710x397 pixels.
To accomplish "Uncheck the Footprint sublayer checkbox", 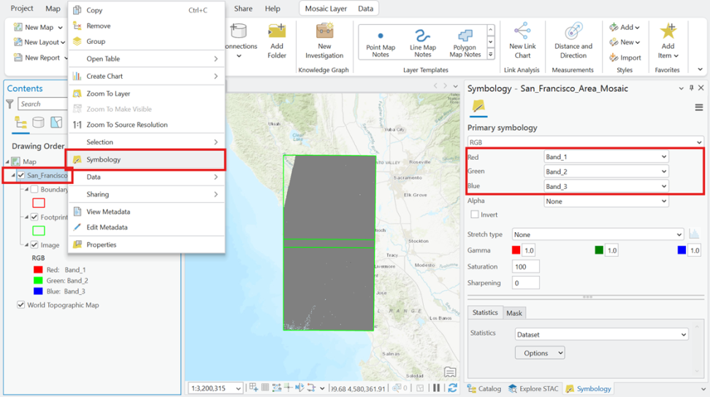I will (34, 217).
